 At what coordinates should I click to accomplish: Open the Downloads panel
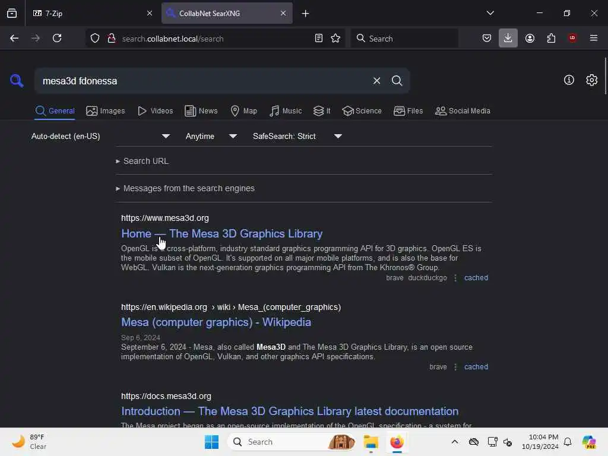pyautogui.click(x=508, y=38)
